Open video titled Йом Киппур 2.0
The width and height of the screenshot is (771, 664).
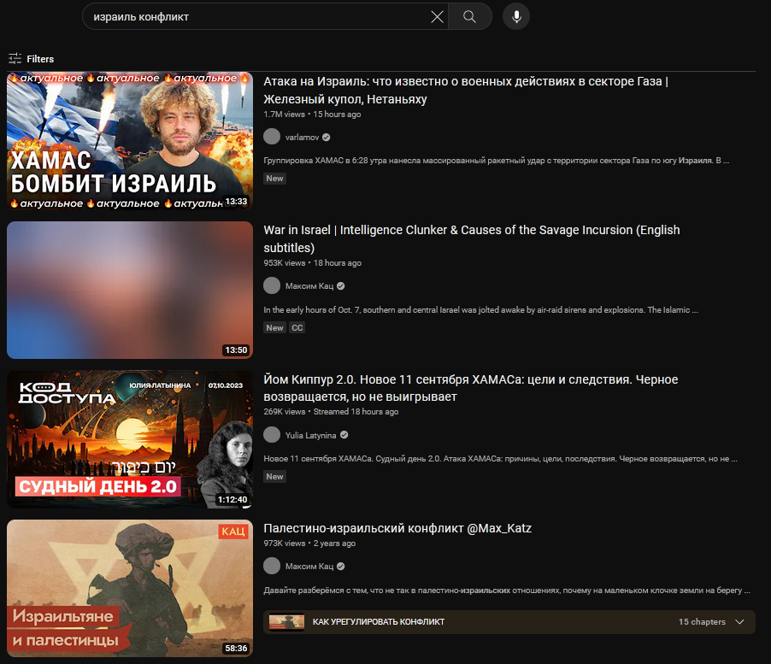pos(471,388)
